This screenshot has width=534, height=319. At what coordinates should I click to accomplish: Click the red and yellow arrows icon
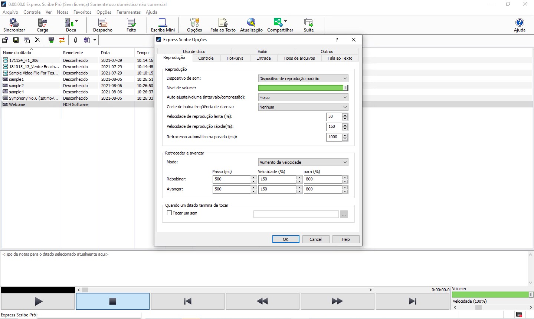(x=62, y=40)
